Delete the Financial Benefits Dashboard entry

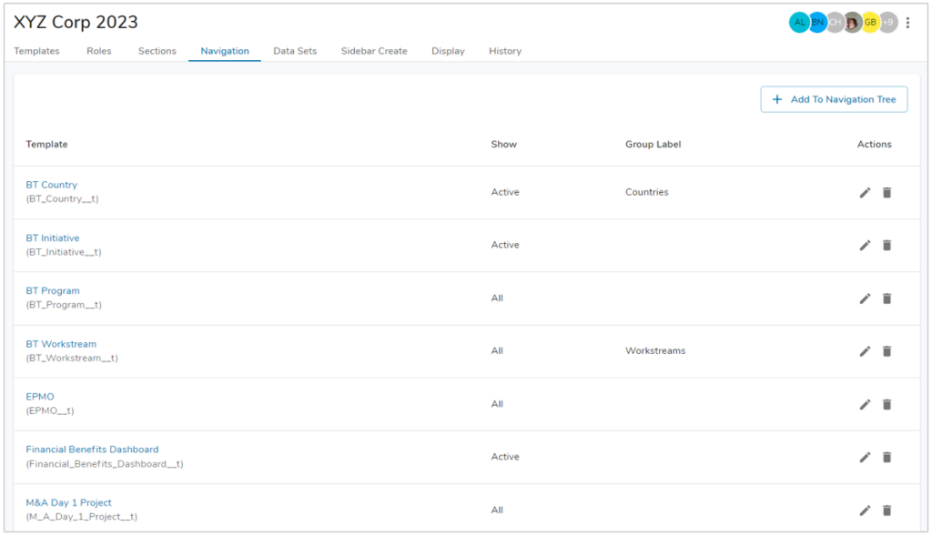pos(886,456)
